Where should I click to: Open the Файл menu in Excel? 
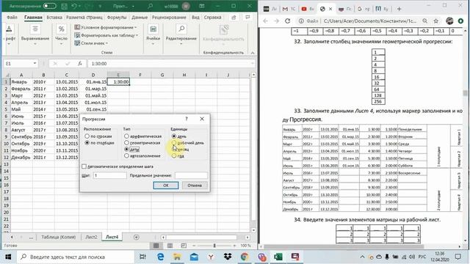tap(12, 18)
